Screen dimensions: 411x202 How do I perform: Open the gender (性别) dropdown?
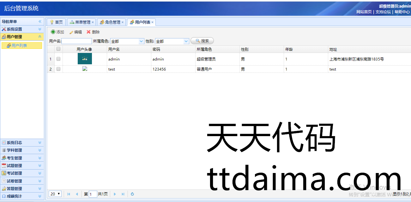[186, 41]
